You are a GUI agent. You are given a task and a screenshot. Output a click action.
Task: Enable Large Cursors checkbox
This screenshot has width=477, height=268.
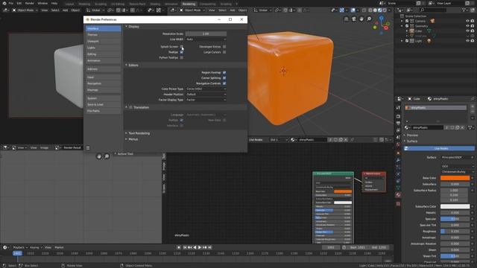point(224,52)
